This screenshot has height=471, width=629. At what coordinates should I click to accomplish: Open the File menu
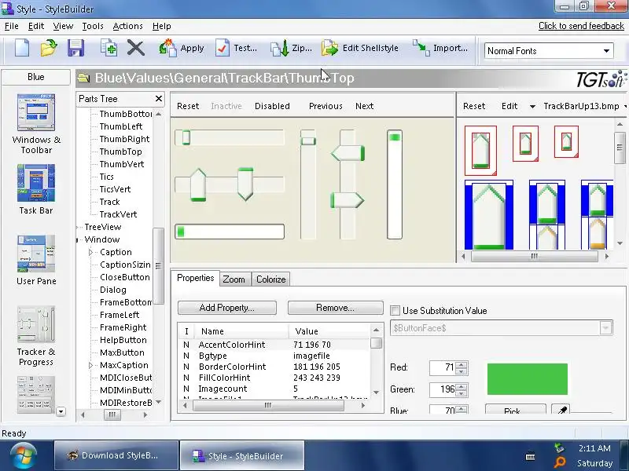[x=12, y=26]
